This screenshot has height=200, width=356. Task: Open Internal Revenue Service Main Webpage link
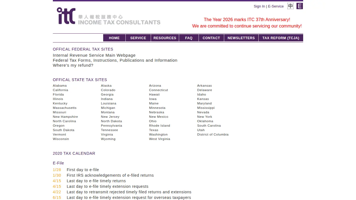pos(94,55)
